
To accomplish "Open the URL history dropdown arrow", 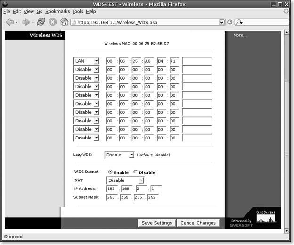I will pyautogui.click(x=222, y=22).
